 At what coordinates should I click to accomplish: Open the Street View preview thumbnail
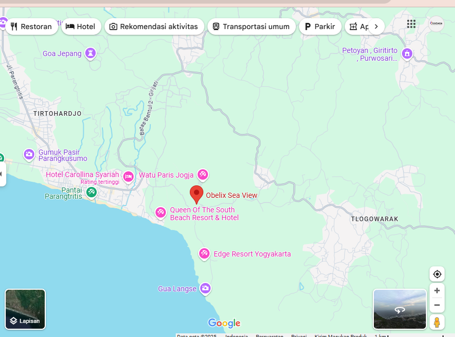point(399,309)
